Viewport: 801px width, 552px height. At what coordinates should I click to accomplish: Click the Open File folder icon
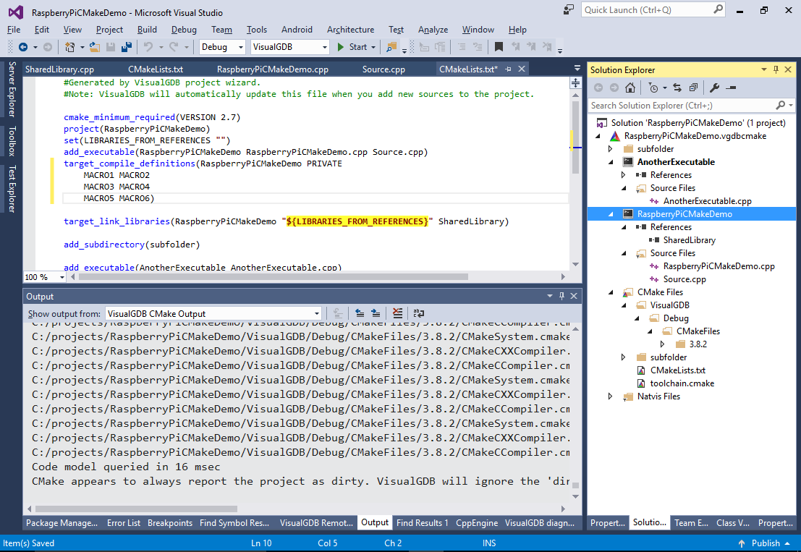tap(95, 47)
